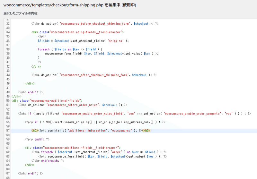The width and height of the screenshot is (257, 179).
Task: Click the <?php opening tag on line 35
Action: pos(42,36)
